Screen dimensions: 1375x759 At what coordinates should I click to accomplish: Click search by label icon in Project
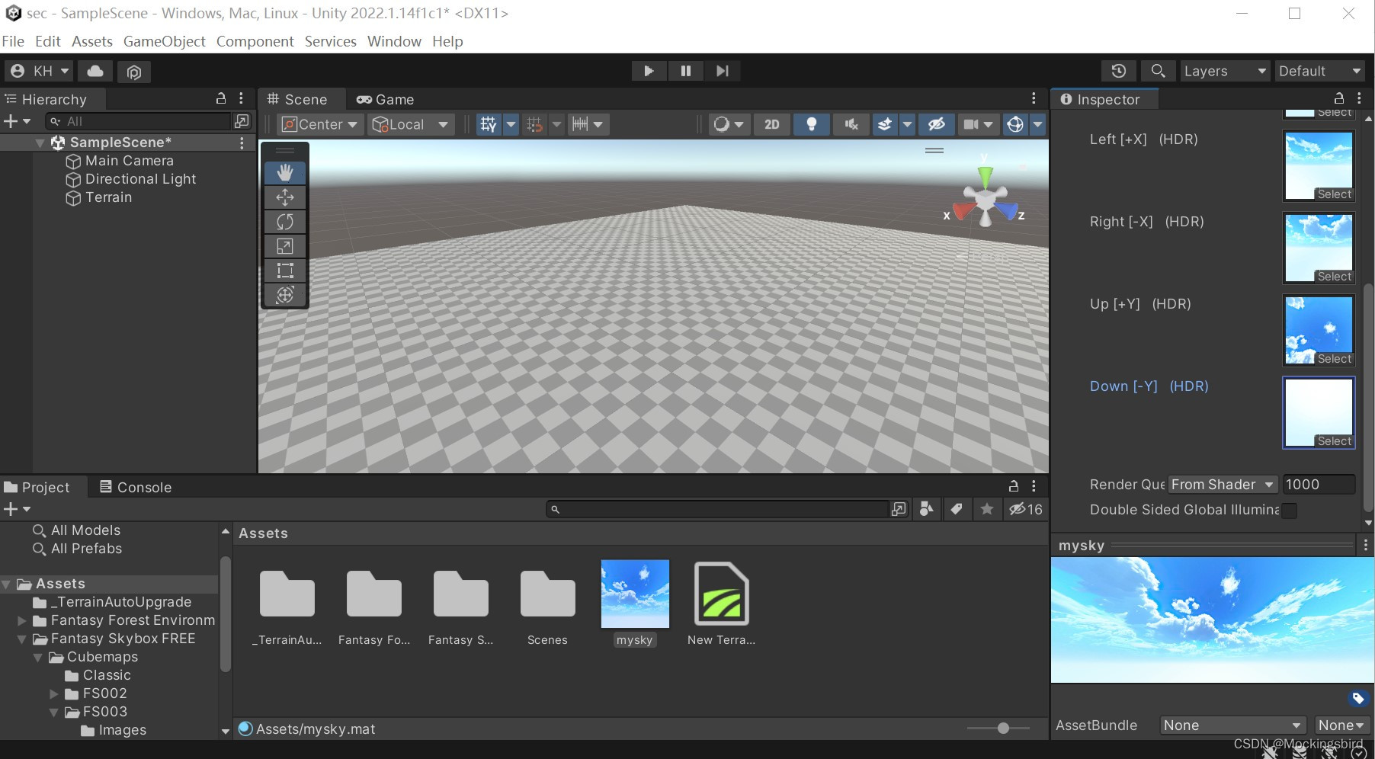pos(957,509)
